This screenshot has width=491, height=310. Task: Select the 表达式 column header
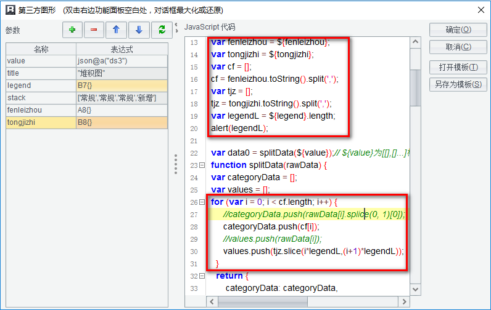[x=122, y=49]
